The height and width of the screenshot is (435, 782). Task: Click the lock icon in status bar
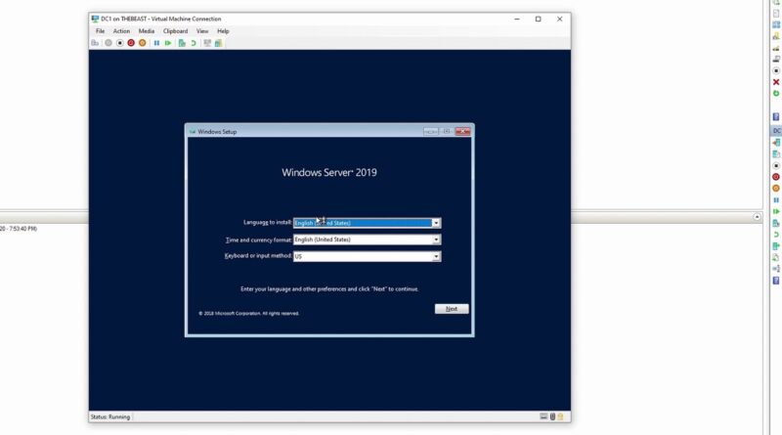coord(560,416)
